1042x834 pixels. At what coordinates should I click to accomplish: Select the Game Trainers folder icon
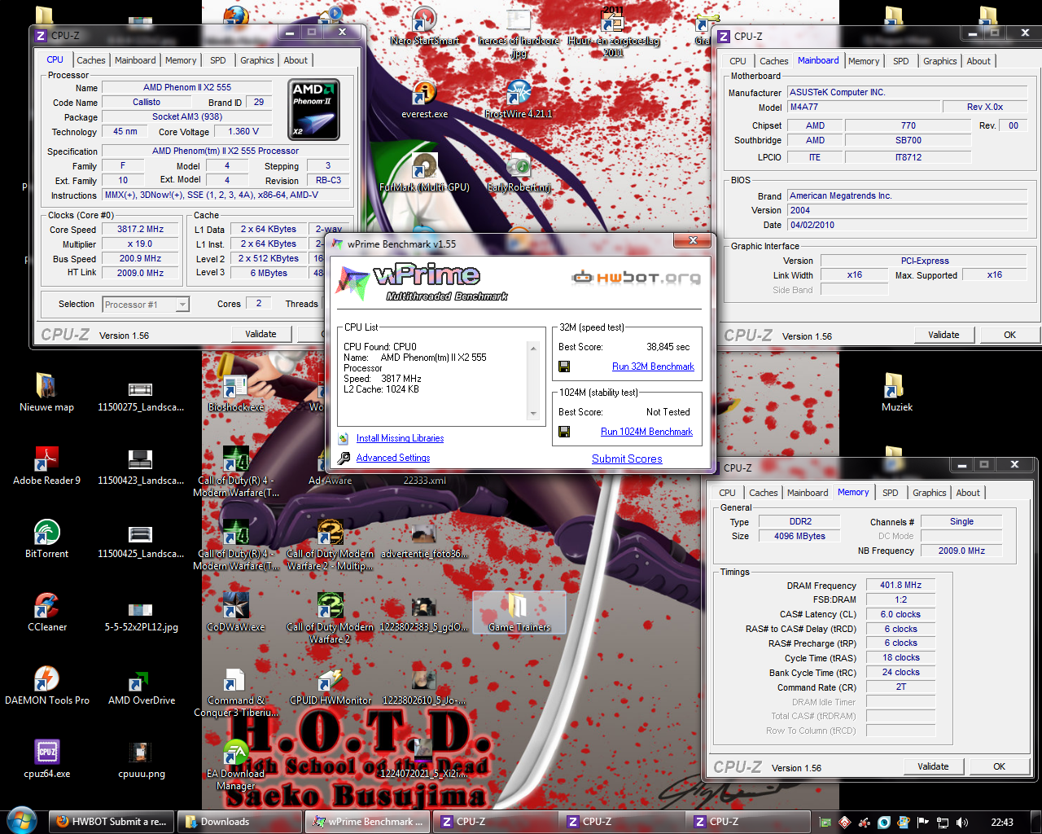[519, 612]
